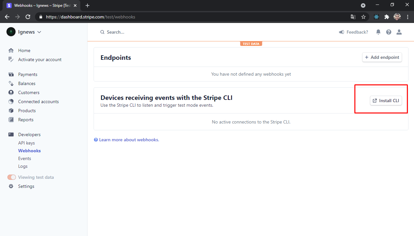Click the Balances arrows icon
Viewport: 414px width, 236px height.
[x=11, y=83]
